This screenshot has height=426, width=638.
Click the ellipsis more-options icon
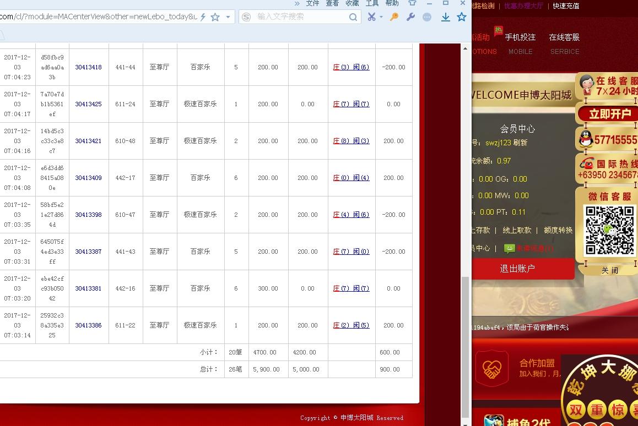[427, 17]
